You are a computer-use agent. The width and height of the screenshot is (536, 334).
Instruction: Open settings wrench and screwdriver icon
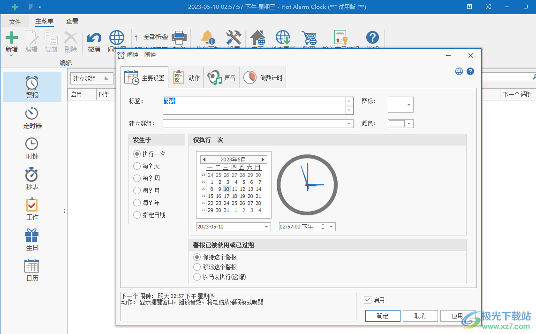pyautogui.click(x=234, y=38)
